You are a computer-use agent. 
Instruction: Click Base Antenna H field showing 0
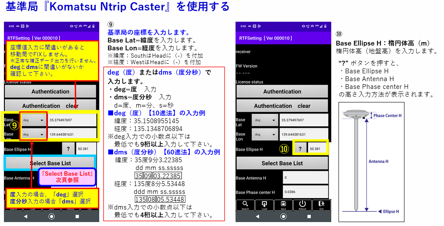[x=306, y=177]
